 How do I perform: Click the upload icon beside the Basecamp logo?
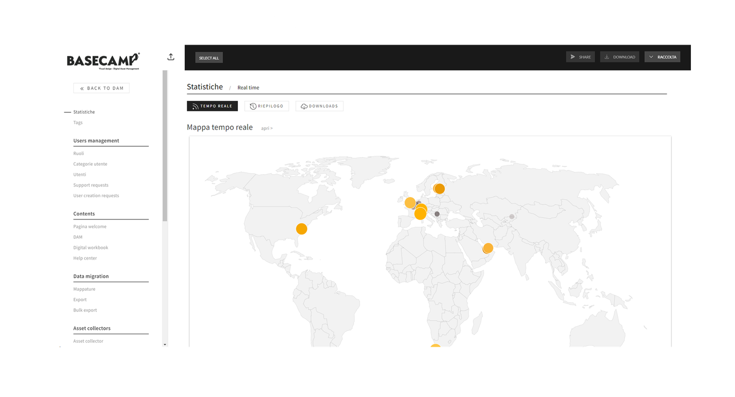(x=171, y=57)
